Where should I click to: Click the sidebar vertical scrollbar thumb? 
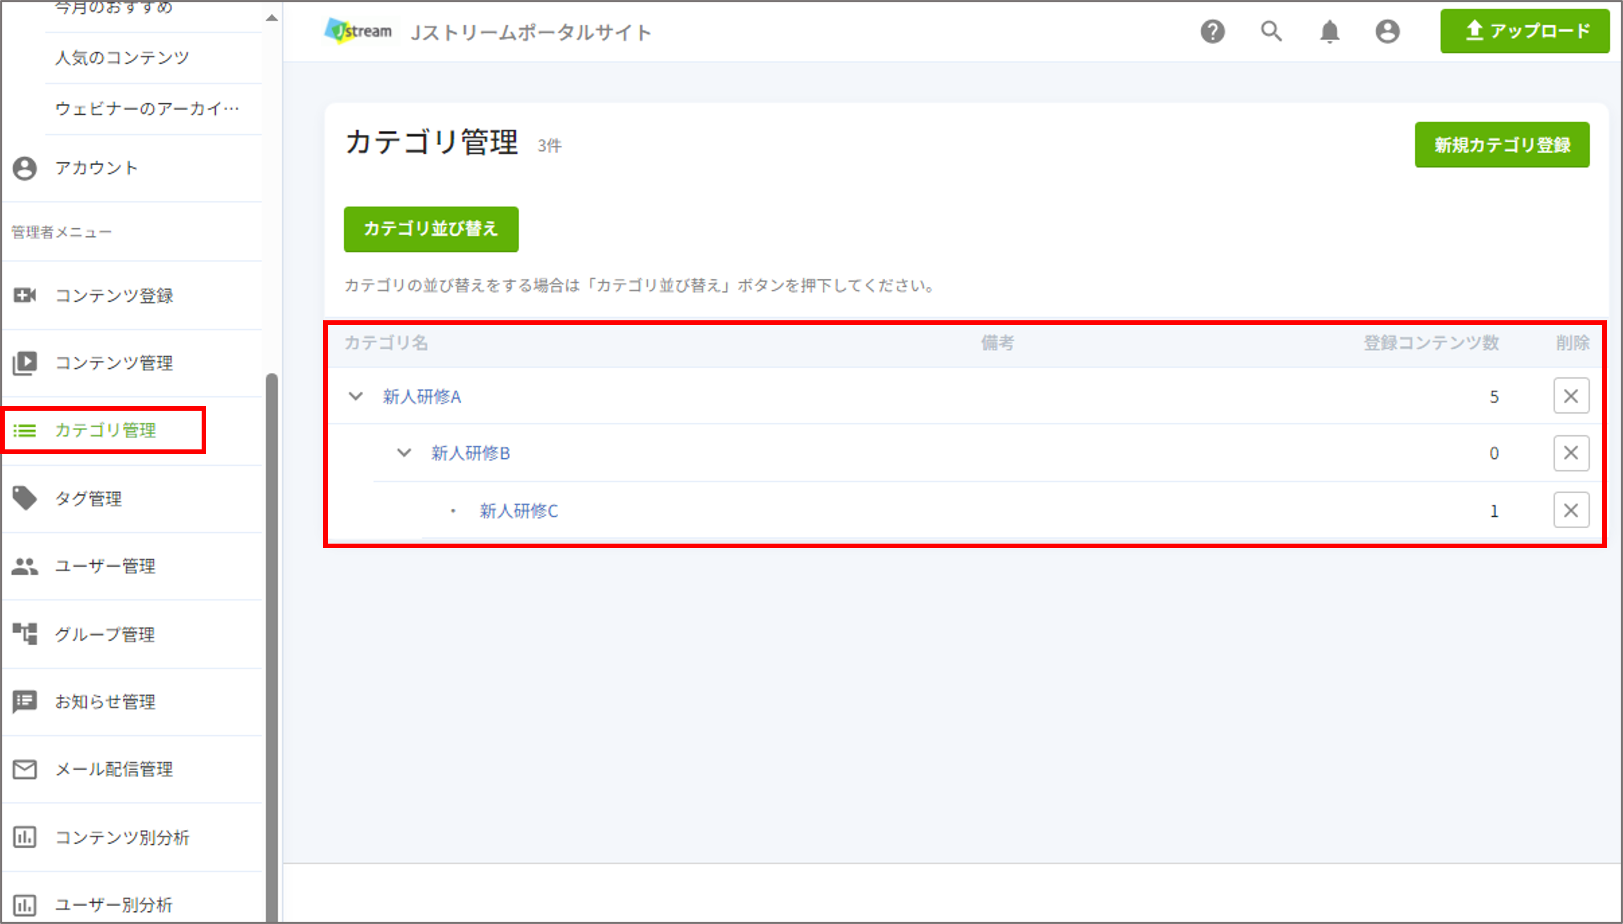271,646
